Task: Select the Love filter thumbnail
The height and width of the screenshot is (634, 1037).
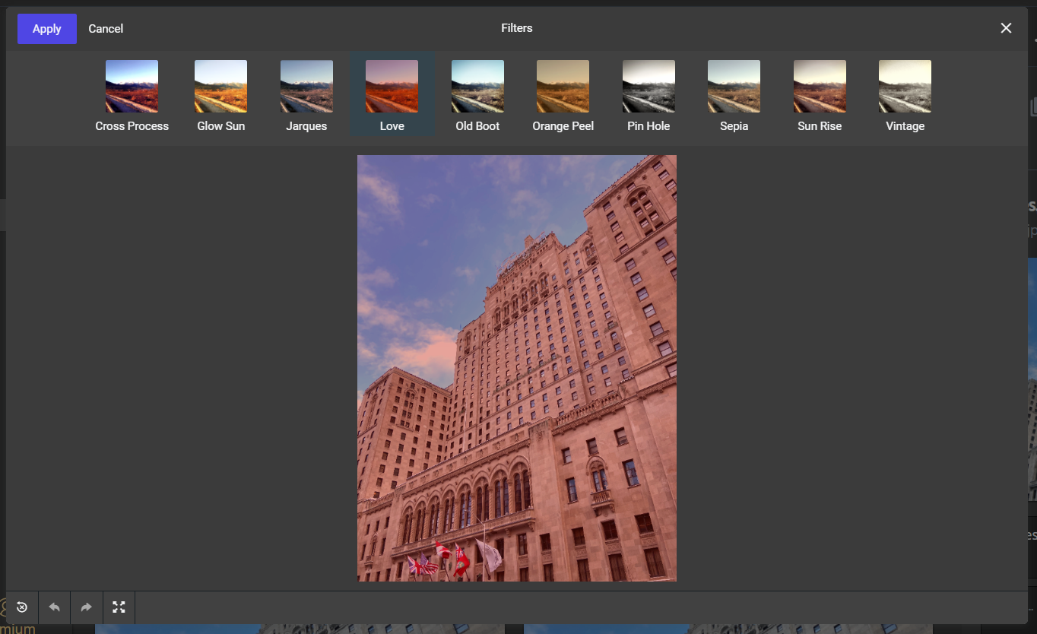Action: pyautogui.click(x=392, y=87)
